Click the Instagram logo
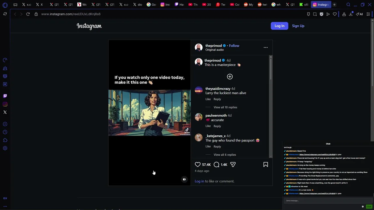374x210 pixels. click(x=89, y=26)
